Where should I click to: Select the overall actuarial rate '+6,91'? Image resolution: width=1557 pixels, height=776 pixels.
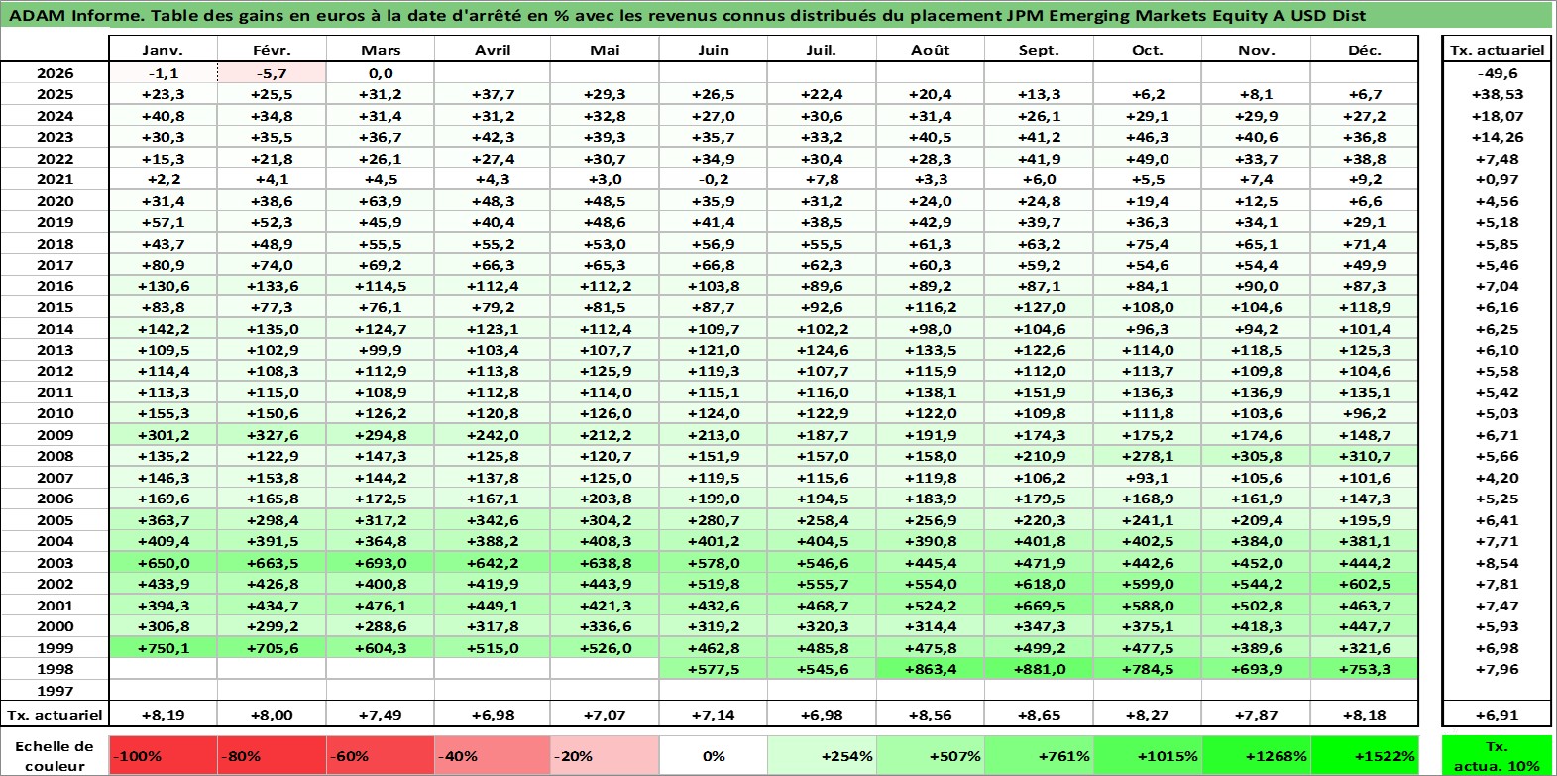coord(1497,714)
